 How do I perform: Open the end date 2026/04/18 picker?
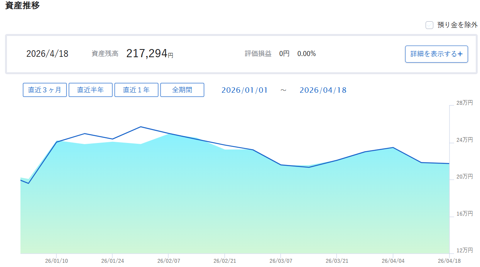point(323,90)
